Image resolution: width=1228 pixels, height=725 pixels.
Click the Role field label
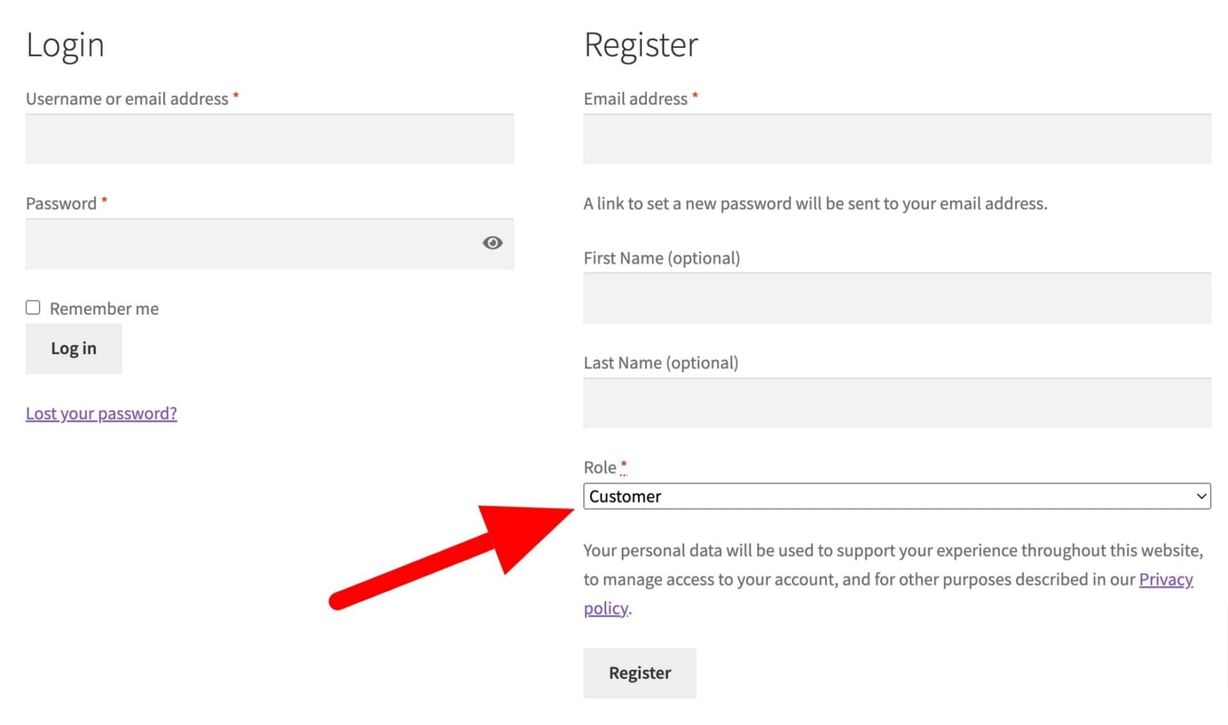[600, 467]
